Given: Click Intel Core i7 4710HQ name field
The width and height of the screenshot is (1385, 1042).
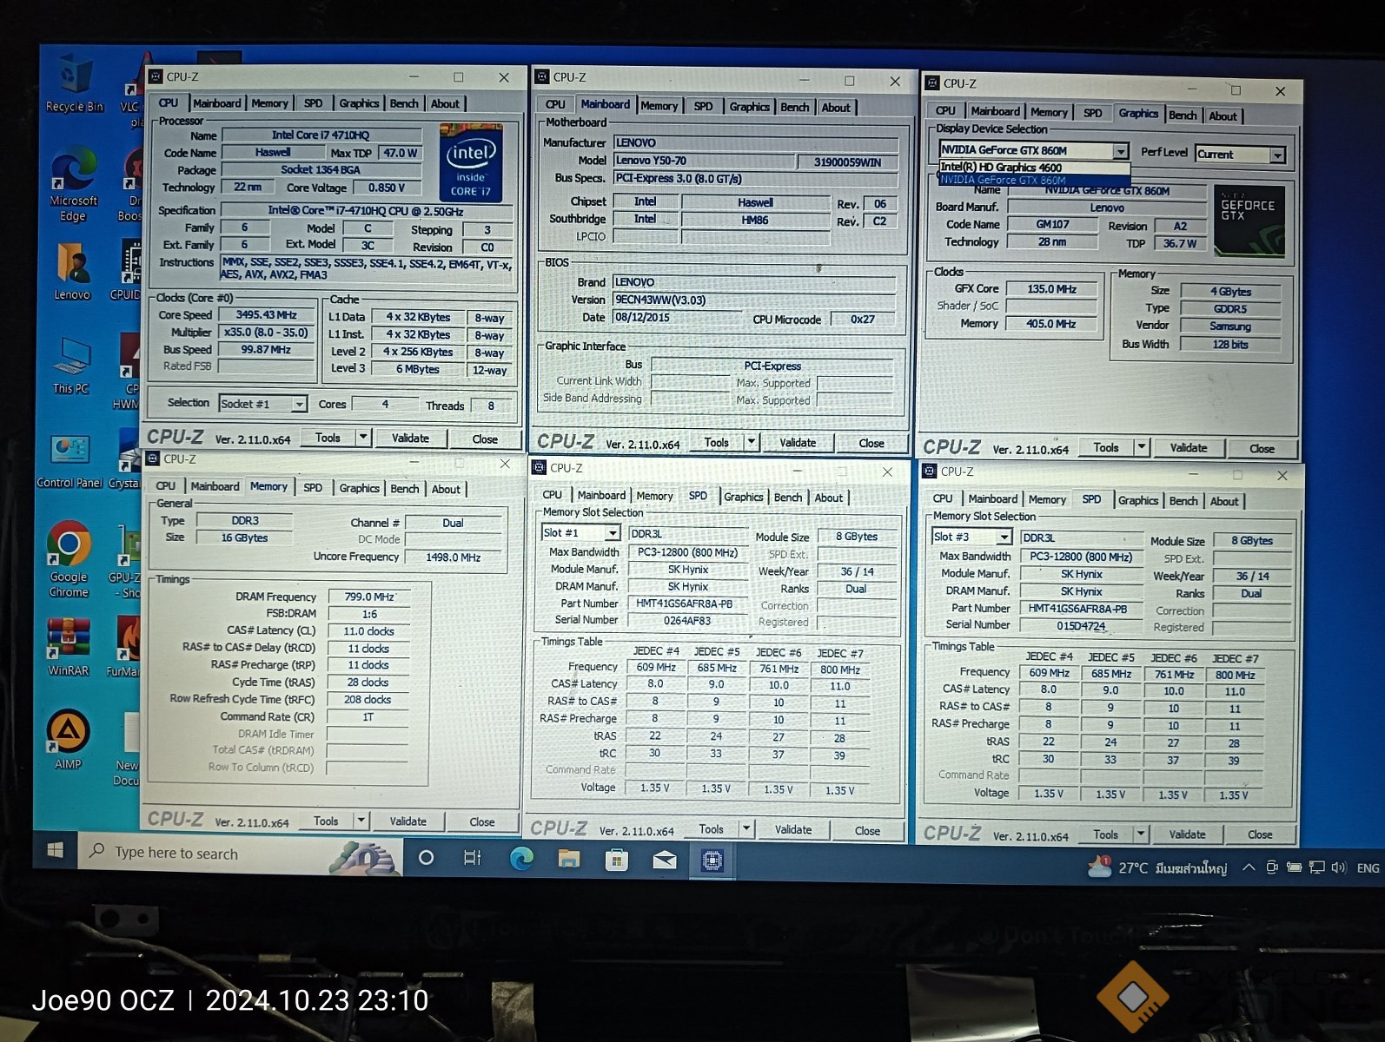Looking at the screenshot, I should coord(321,135).
